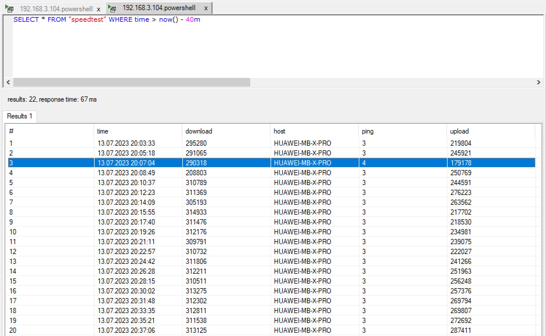Click download value 311476
546x336 pixels.
pyautogui.click(x=196, y=222)
